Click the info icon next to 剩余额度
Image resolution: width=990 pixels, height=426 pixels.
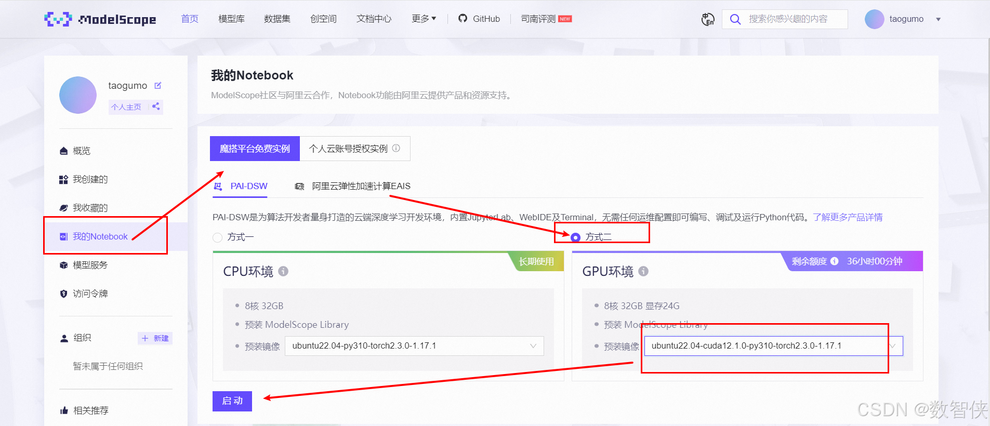834,261
